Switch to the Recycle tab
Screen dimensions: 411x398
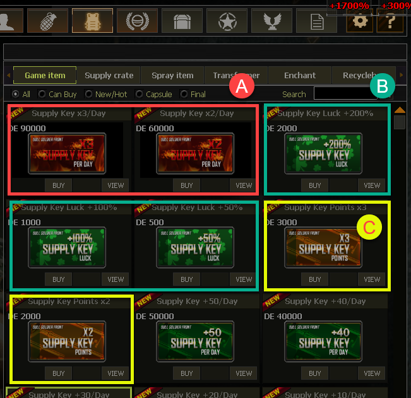coord(364,75)
